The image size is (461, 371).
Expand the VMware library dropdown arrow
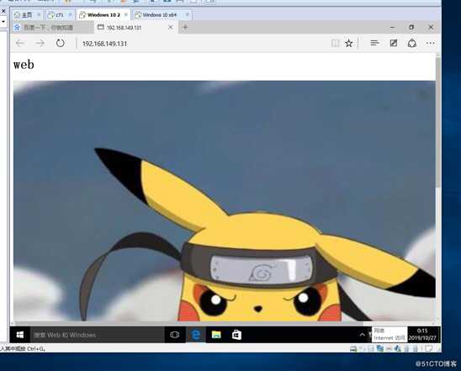[x=3, y=22]
